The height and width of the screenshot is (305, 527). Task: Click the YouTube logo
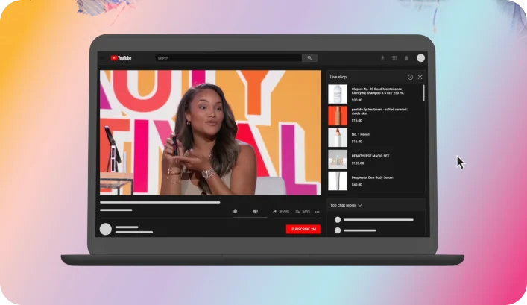click(x=121, y=58)
